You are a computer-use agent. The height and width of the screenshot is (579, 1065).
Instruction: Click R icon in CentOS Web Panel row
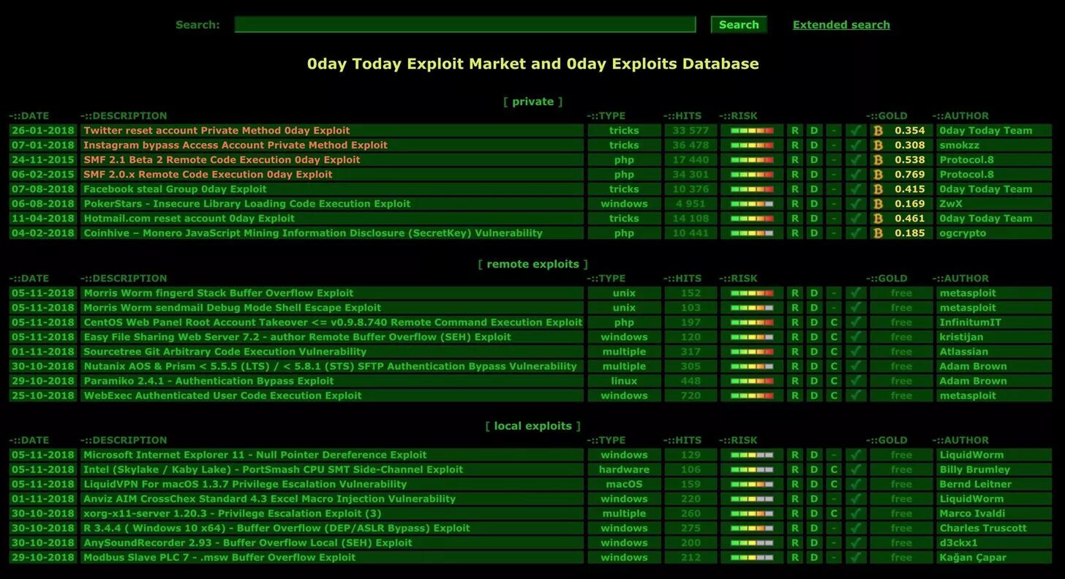[x=795, y=322]
